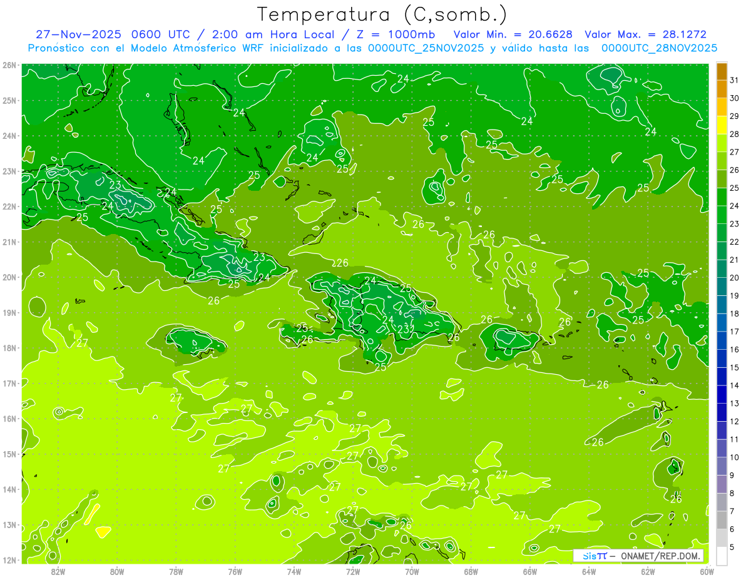Viewport: 751px width, 580px height.
Task: Click the 70W longitude axis label
Action: pyautogui.click(x=412, y=571)
